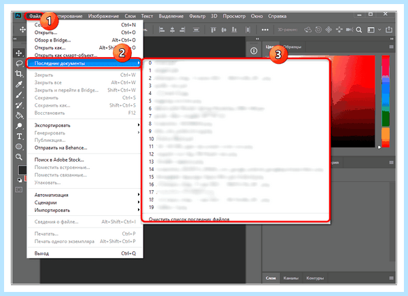Select the Paint Bucket tool
The width and height of the screenshot is (408, 296).
click(x=19, y=115)
